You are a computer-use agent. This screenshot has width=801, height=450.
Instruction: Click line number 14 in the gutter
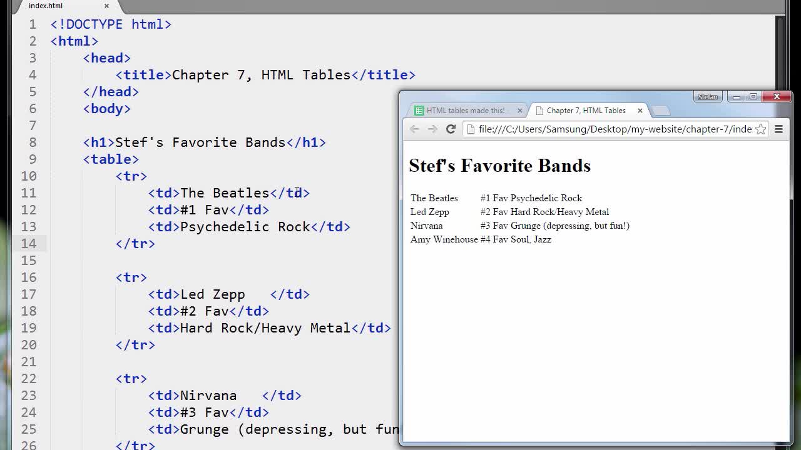point(29,243)
